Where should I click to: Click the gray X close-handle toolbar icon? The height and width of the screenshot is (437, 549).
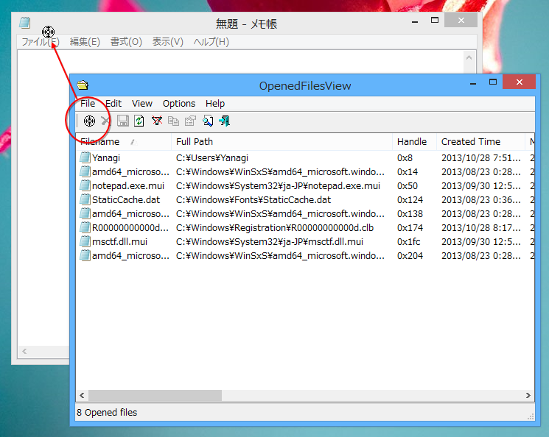click(105, 121)
